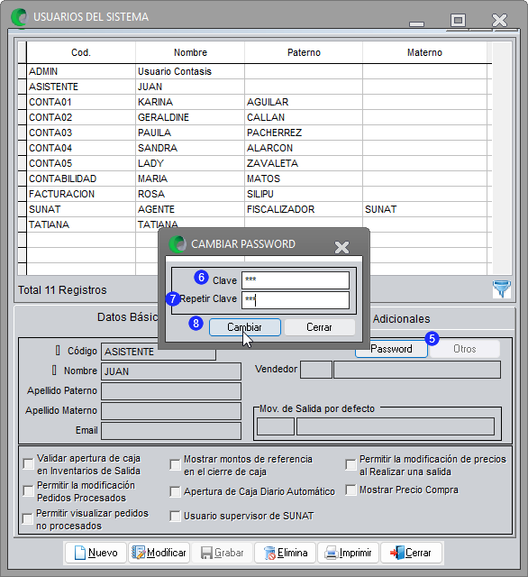This screenshot has width=528, height=577.
Task: Click the Repetir Clave input field
Action: (x=296, y=300)
